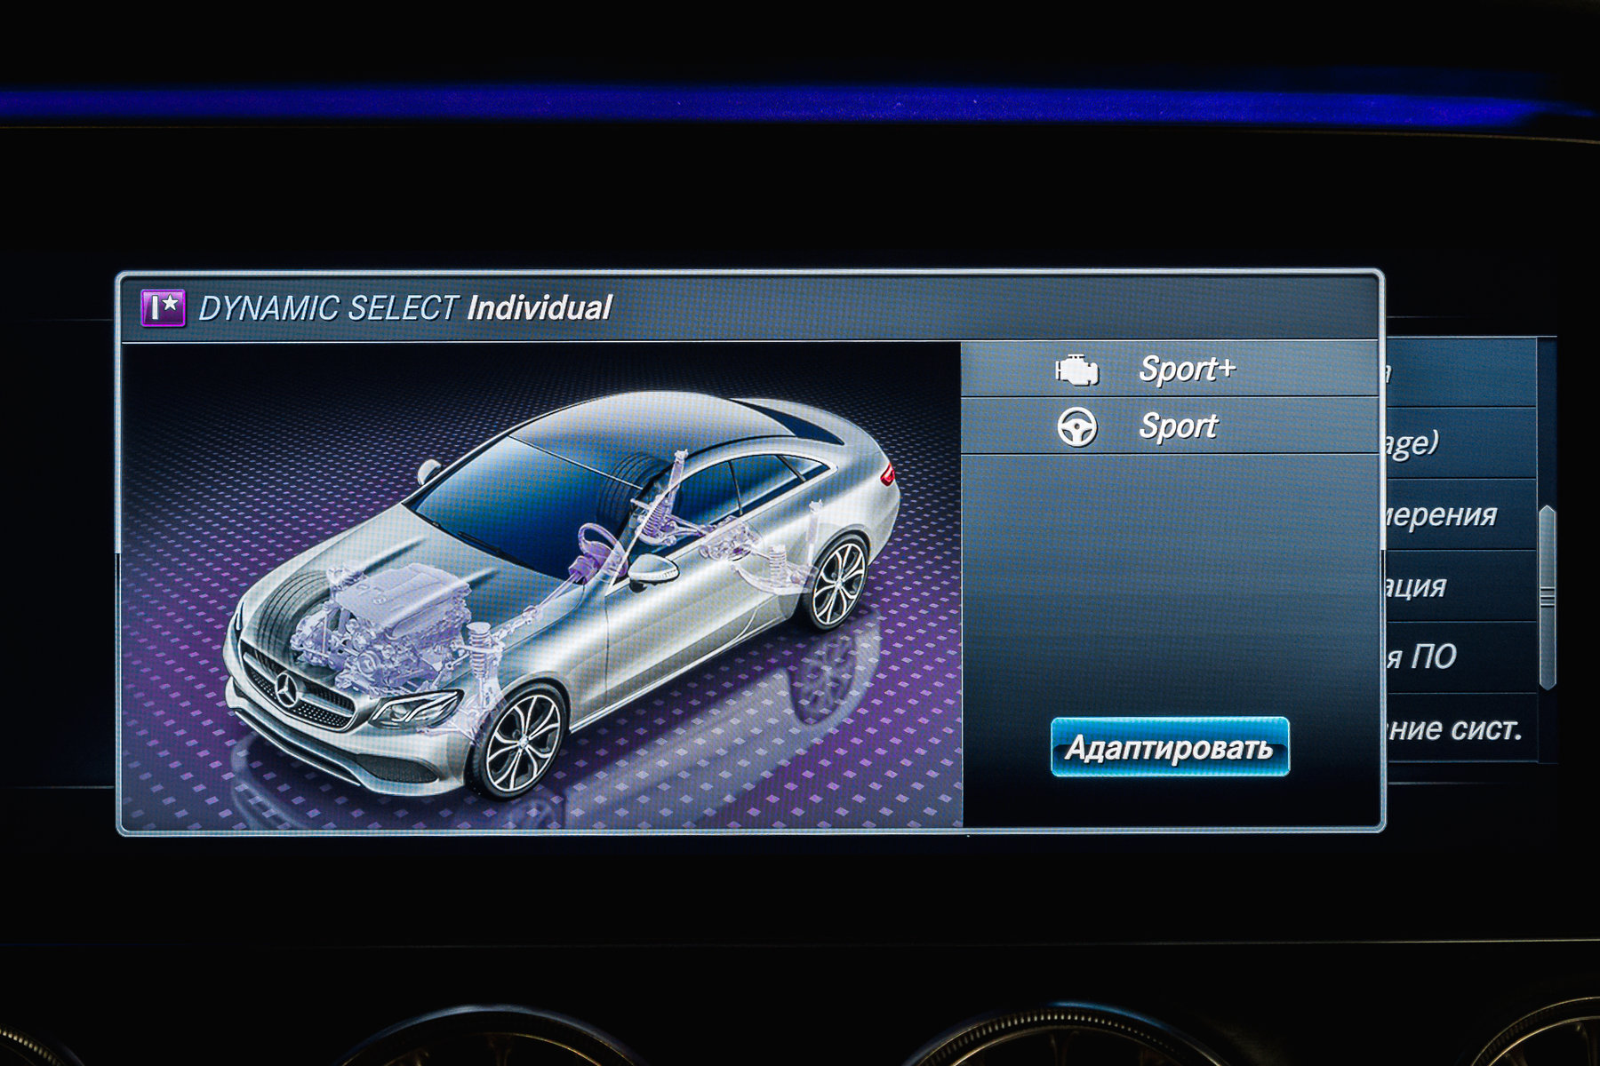Select the engine icon for Sport+ setting
This screenshot has height=1066, width=1600.
(x=1076, y=369)
